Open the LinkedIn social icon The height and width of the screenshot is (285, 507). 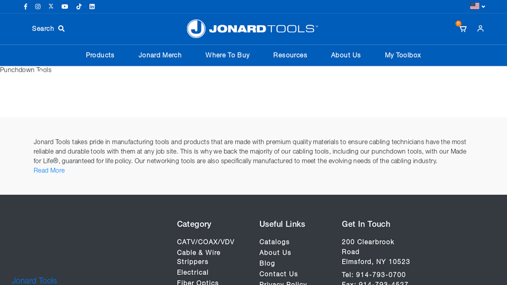click(x=92, y=6)
